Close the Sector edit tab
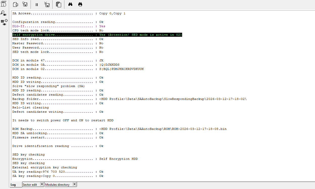This screenshot has width=315, height=189. pyautogui.click(x=42, y=184)
